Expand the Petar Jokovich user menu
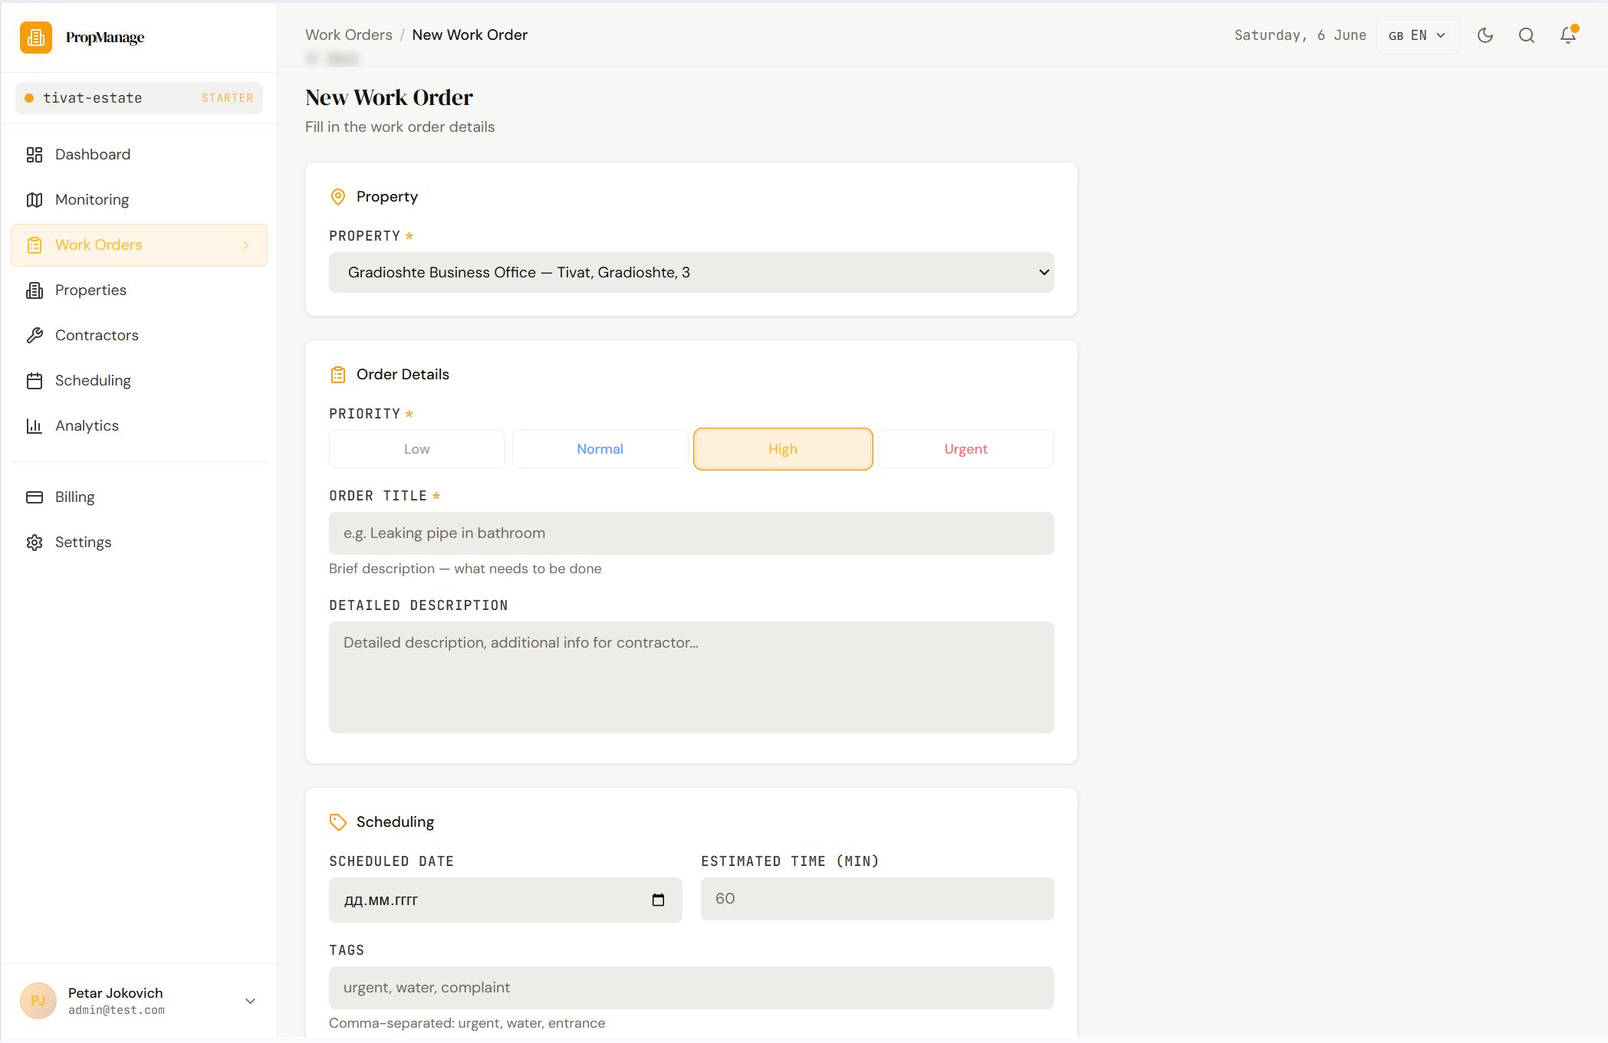The height and width of the screenshot is (1043, 1608). click(250, 1001)
